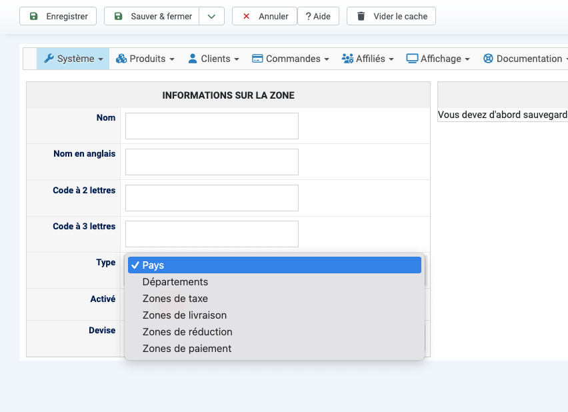Click Vider le cache button text
568x412 pixels.
point(401,16)
